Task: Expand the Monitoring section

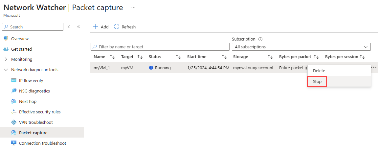Action: click(x=6, y=59)
